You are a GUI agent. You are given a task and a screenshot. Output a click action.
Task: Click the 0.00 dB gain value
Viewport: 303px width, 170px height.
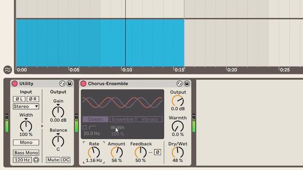pos(58,120)
